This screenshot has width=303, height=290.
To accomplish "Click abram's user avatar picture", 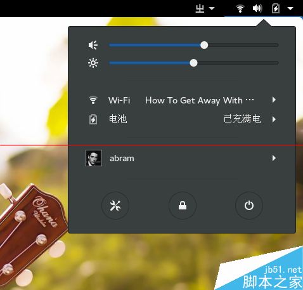I will click(94, 158).
